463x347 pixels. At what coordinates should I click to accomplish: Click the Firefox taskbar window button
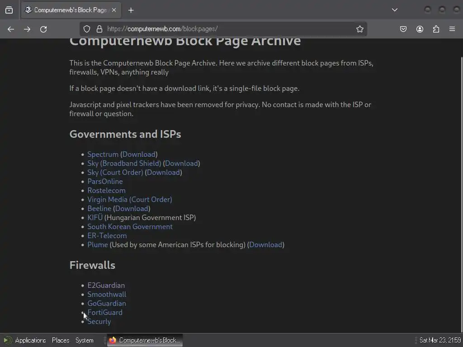coord(145,340)
